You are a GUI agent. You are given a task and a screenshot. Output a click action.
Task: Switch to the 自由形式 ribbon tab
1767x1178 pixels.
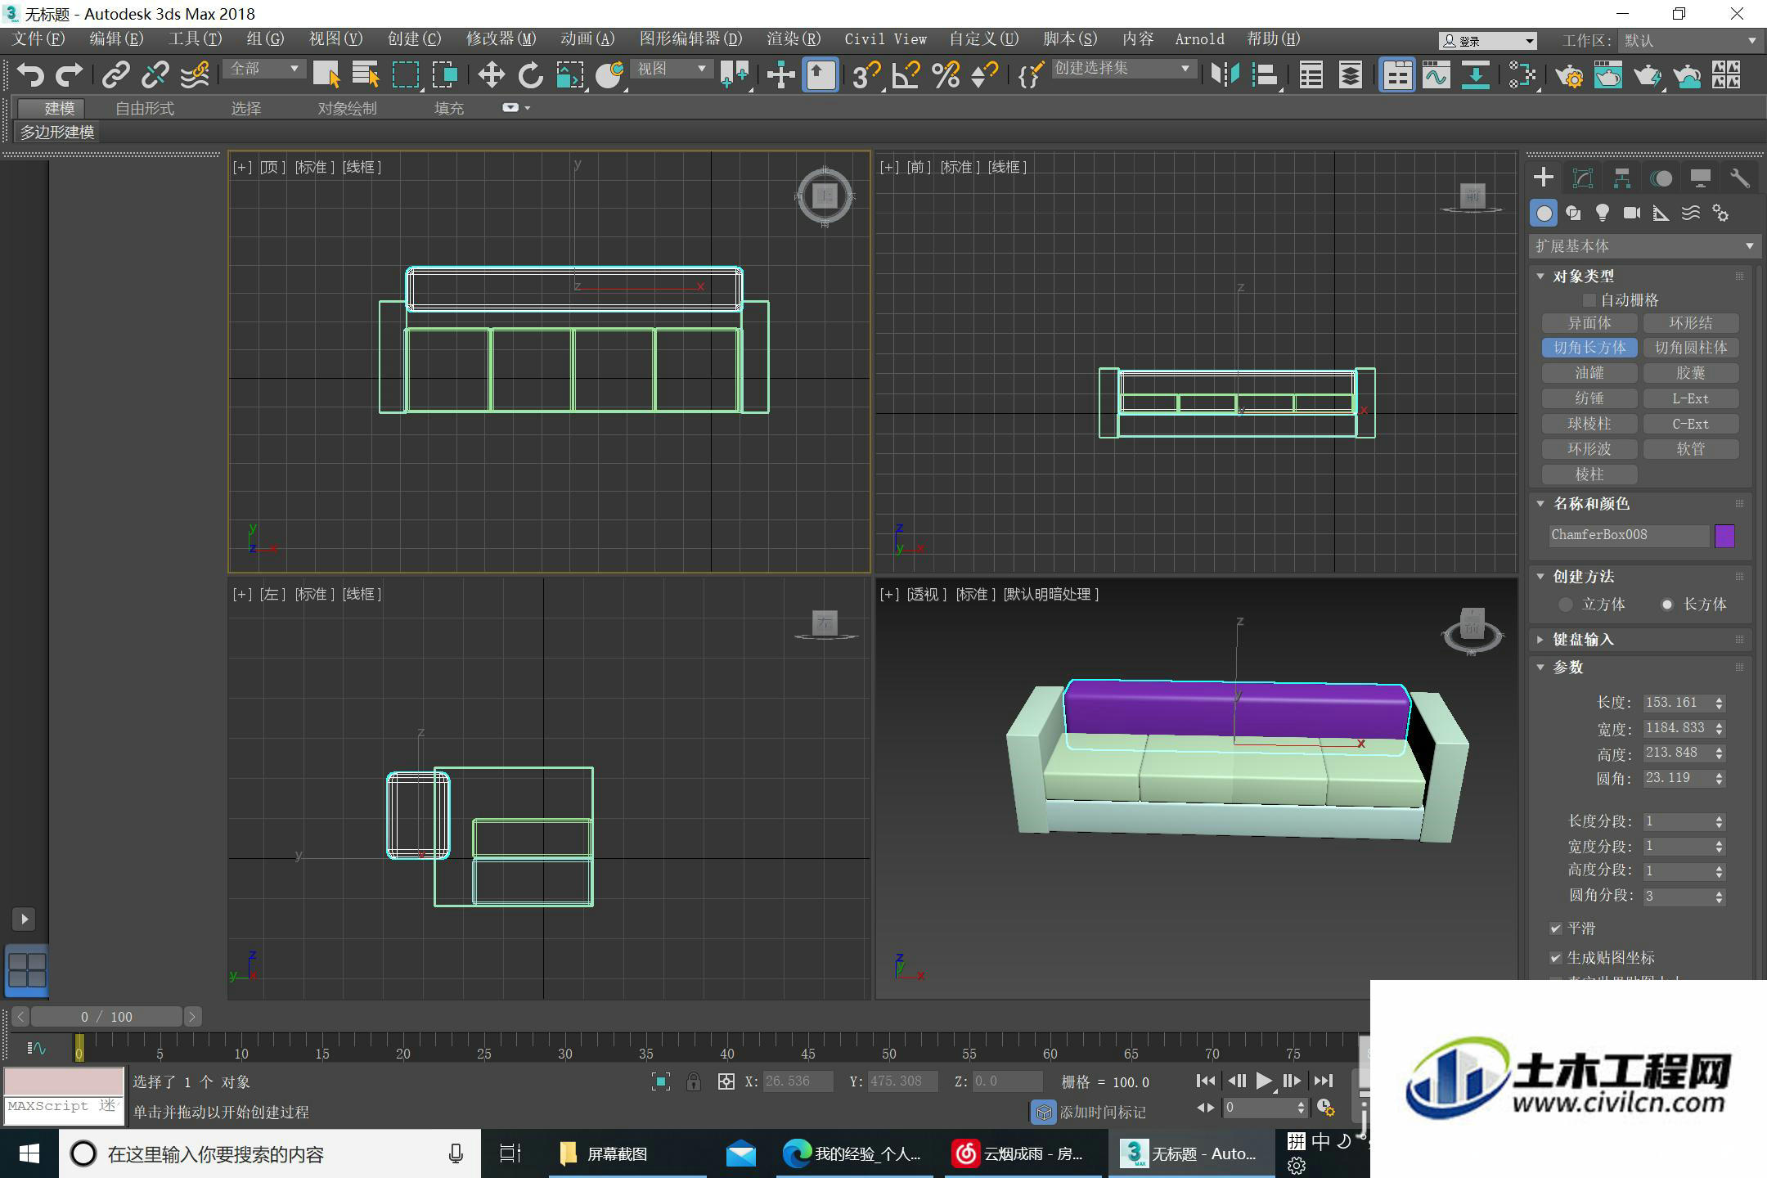145,108
